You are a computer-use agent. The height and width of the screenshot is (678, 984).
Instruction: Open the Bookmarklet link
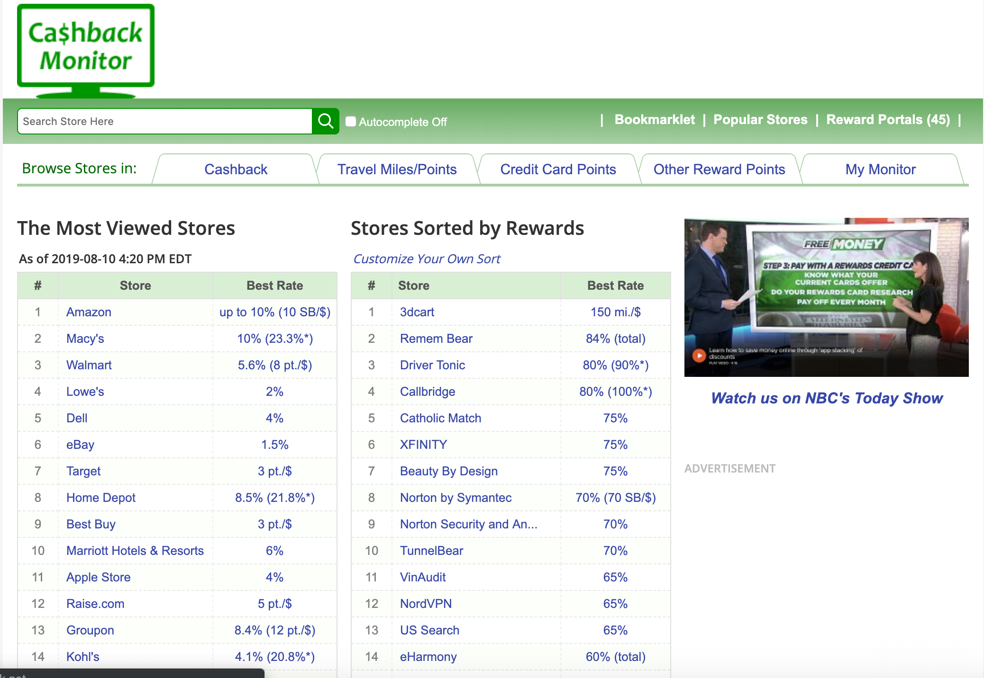point(655,120)
